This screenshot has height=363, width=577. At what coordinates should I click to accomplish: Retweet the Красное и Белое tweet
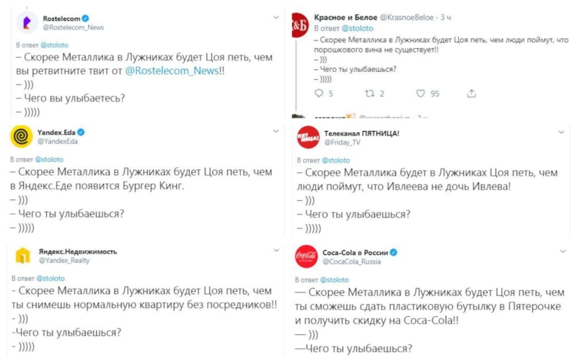371,94
